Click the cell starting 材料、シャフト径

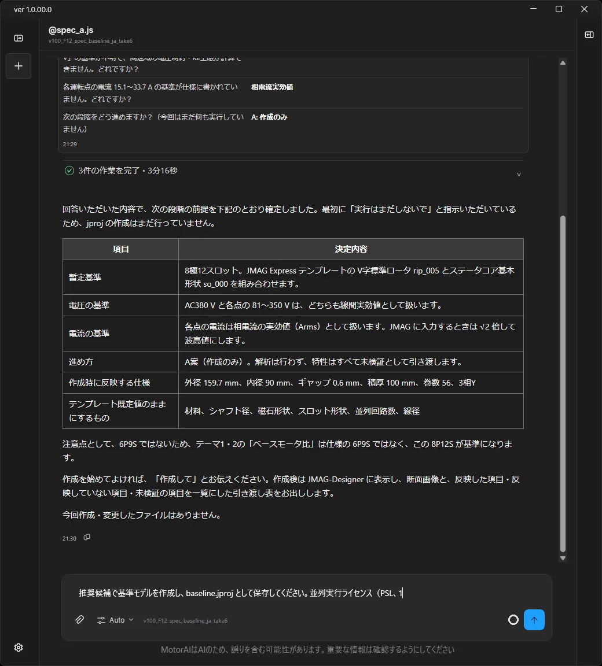351,410
